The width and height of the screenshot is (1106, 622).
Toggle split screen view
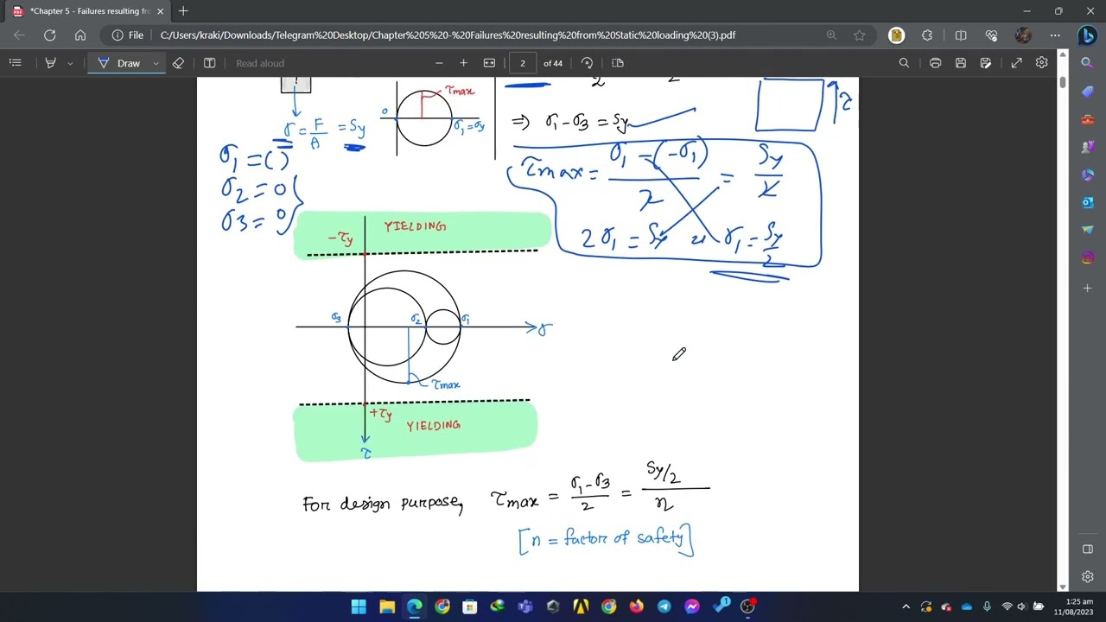[x=961, y=35]
